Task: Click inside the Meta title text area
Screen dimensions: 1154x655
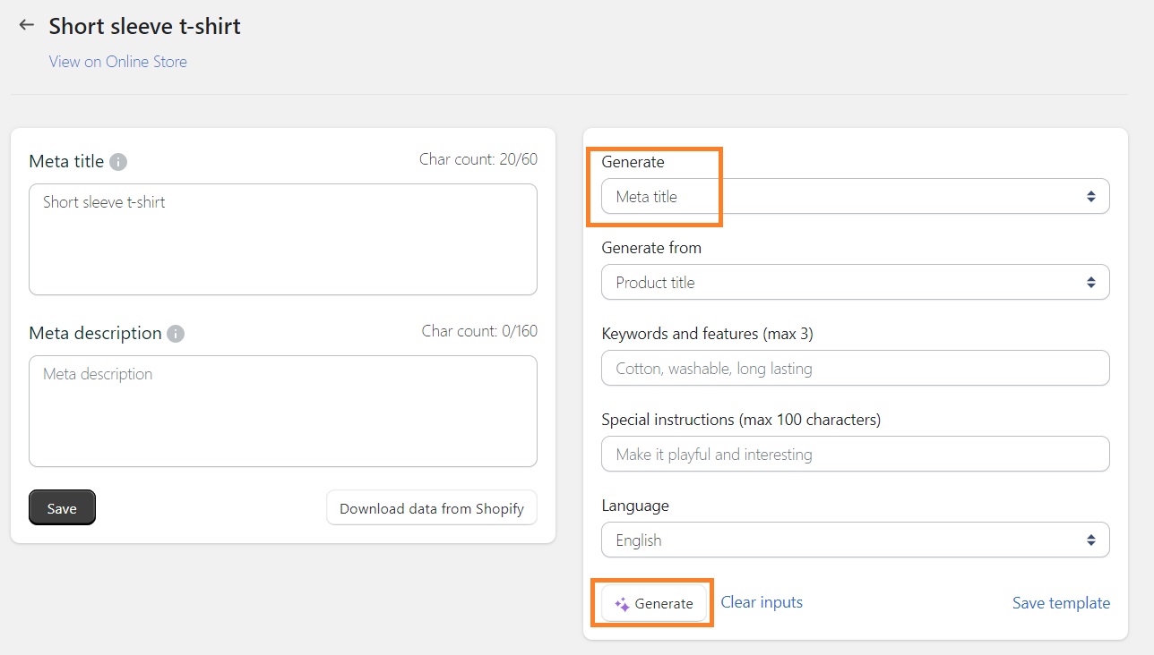Action: point(282,237)
